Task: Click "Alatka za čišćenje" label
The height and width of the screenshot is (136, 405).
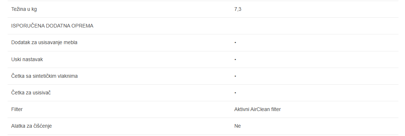Action: coord(31,126)
